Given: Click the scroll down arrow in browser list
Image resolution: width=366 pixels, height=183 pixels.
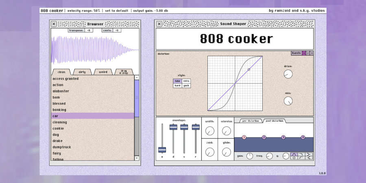Looking at the screenshot, I should [x=137, y=158].
